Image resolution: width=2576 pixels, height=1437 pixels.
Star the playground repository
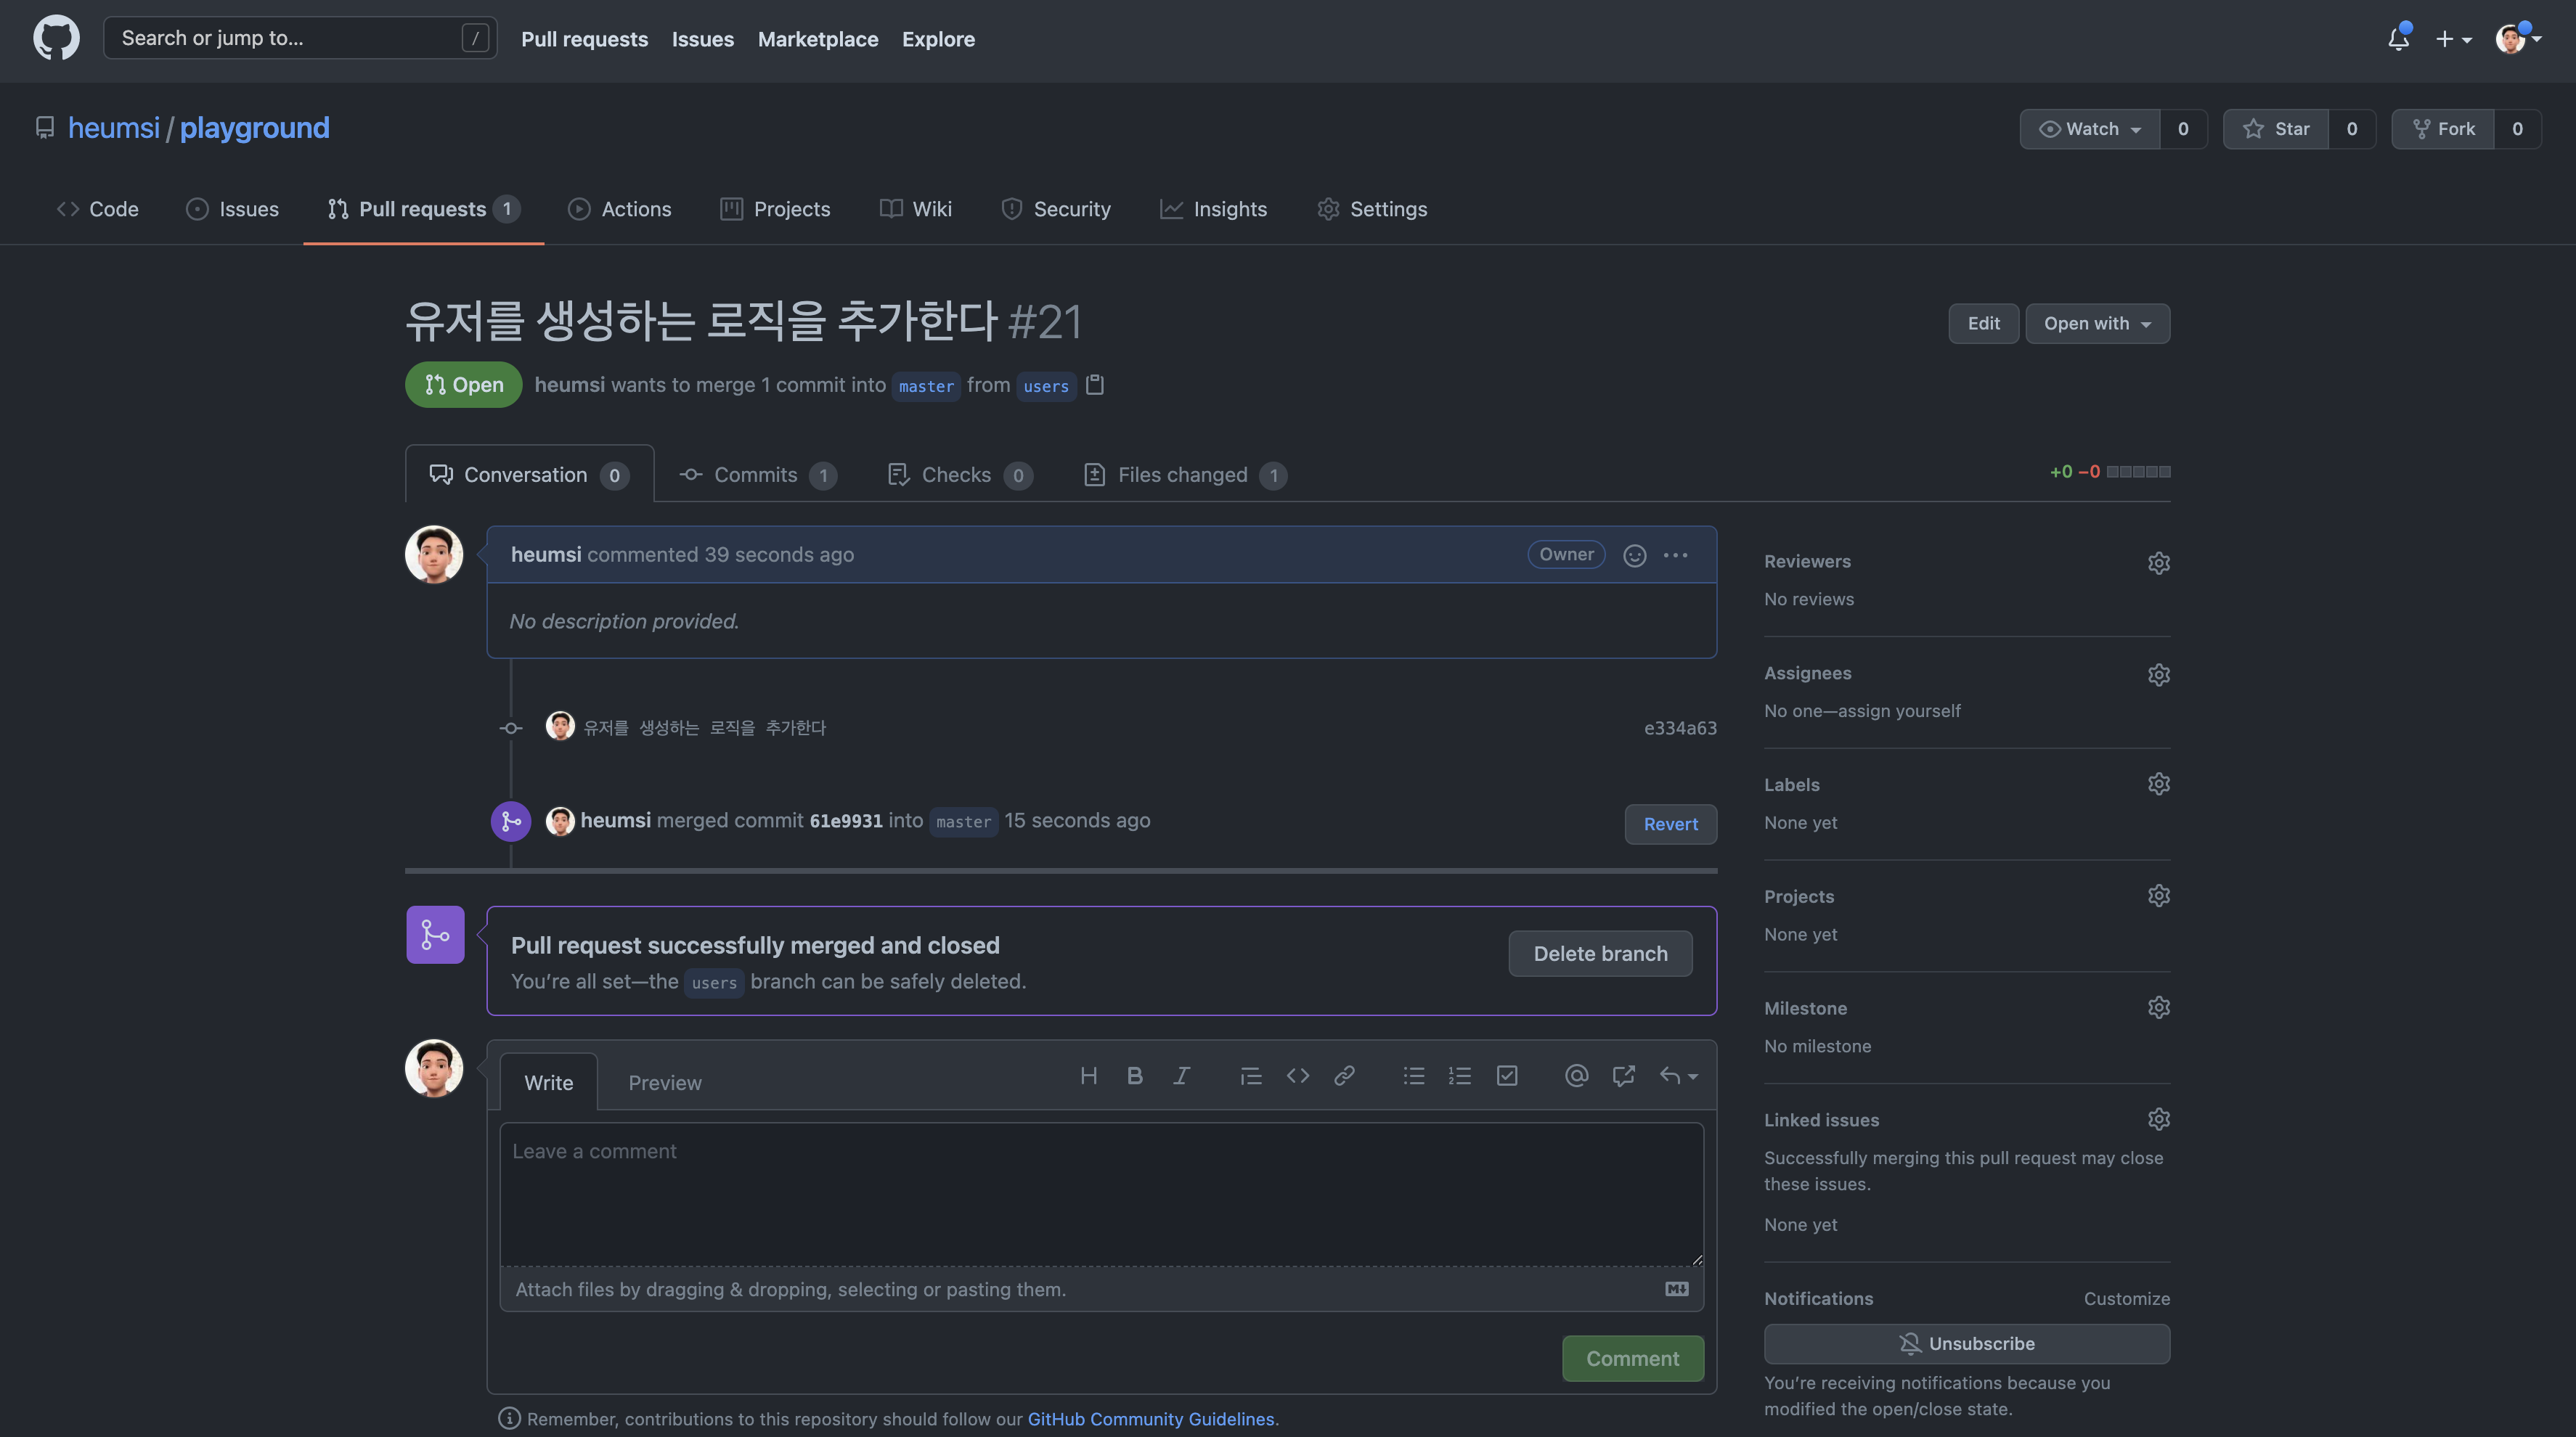click(x=2276, y=129)
